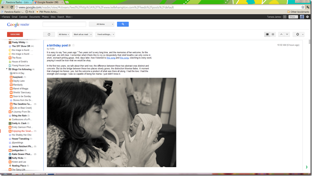Select the 'Bring the Rain' feed
Screen dimensions: 312x176
19,116
